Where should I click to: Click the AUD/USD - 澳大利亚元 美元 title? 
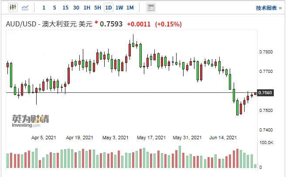[49, 24]
